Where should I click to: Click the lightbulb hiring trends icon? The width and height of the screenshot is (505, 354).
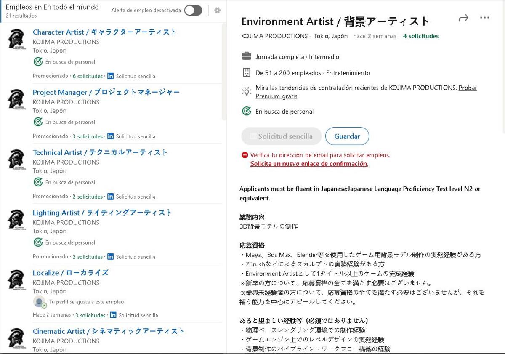[247, 92]
